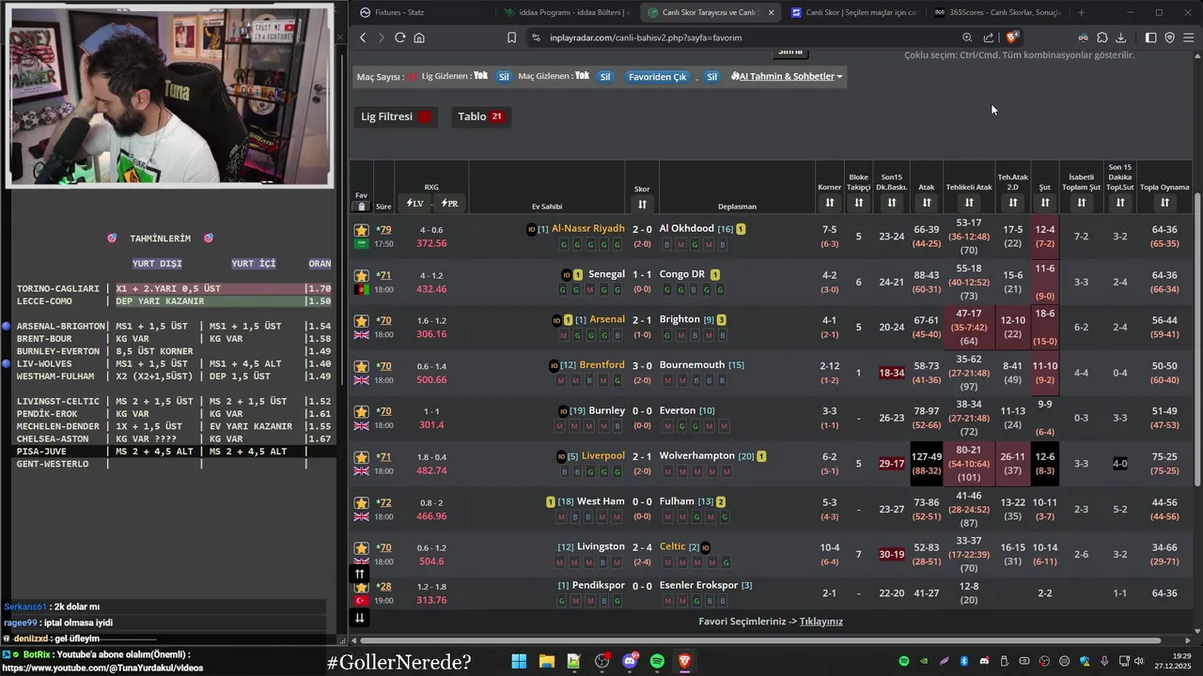Sort by the Skor column arrows
The image size is (1203, 676).
(642, 204)
